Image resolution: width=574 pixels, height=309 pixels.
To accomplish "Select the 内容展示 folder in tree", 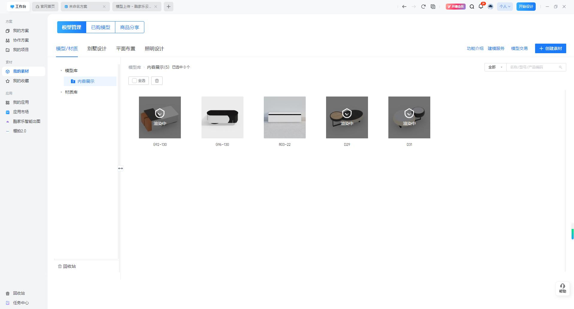I will (90, 81).
